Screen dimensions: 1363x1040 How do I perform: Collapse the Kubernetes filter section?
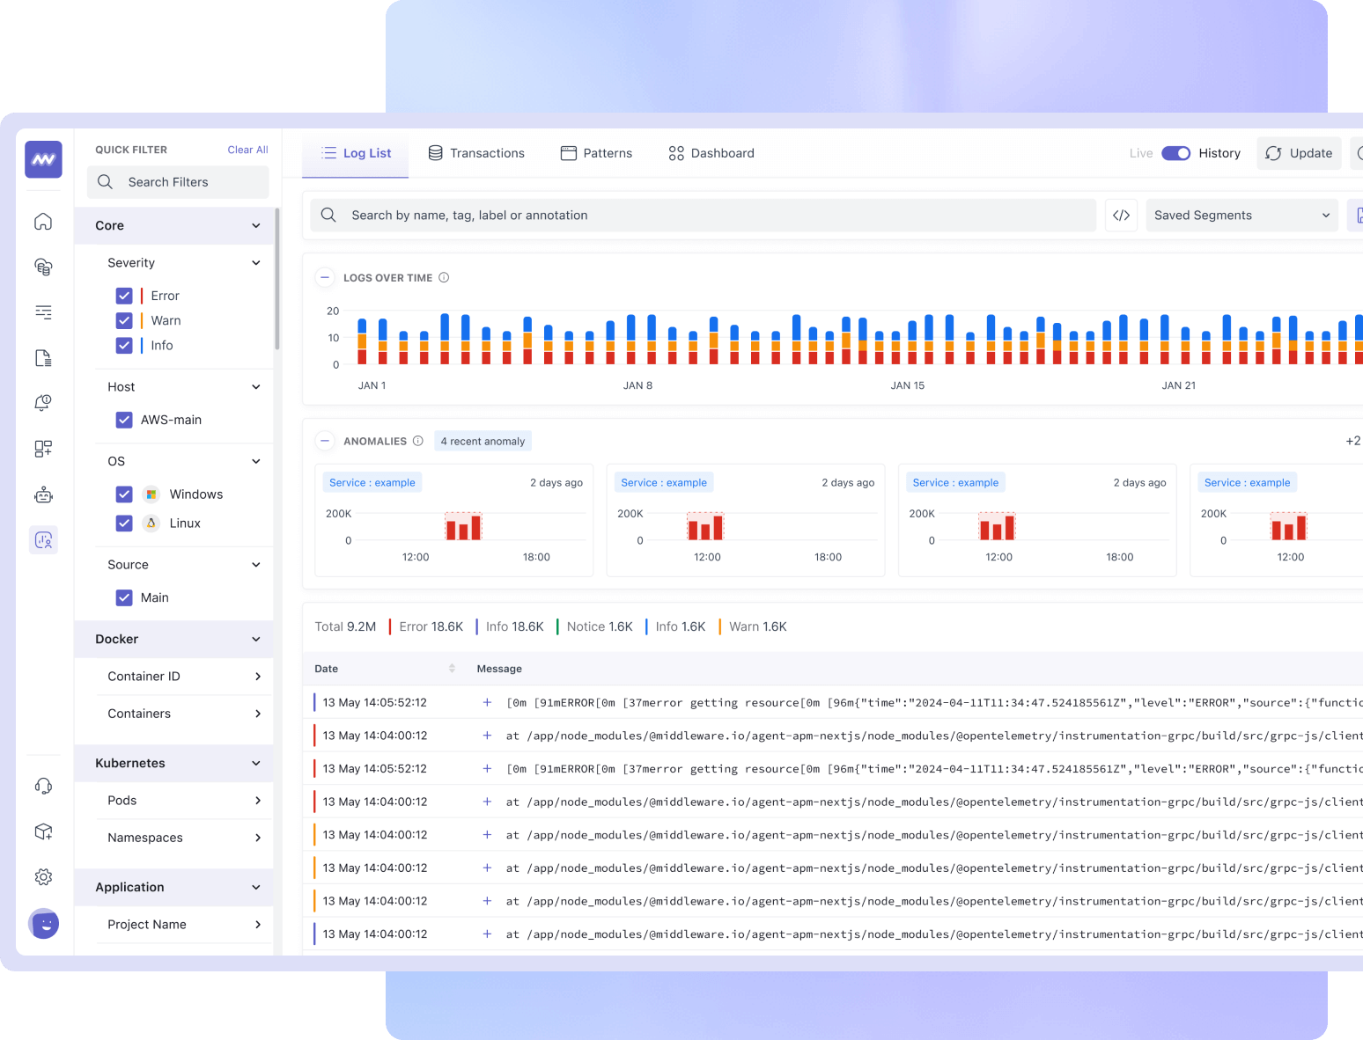tap(255, 763)
